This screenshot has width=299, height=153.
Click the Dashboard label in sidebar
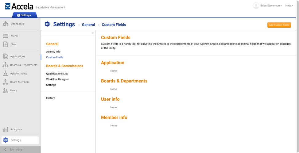[17, 24]
